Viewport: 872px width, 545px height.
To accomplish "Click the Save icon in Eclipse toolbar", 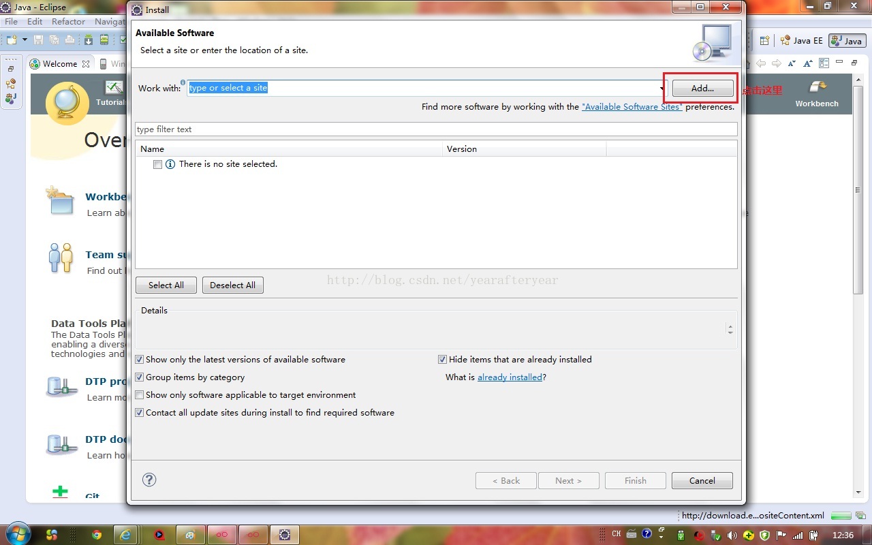I will coord(38,40).
